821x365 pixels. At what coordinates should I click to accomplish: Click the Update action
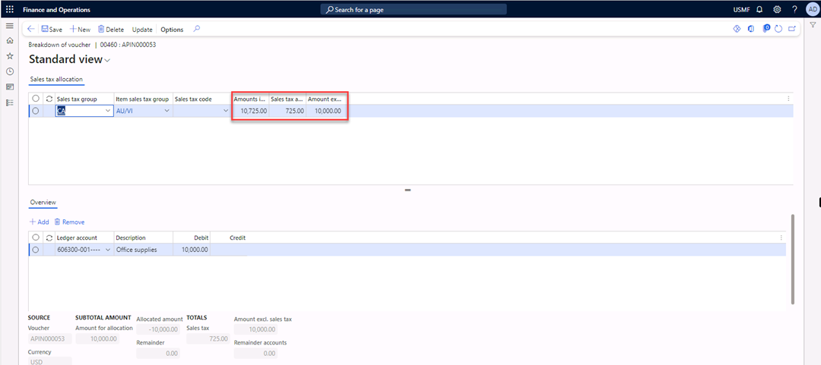click(x=142, y=30)
